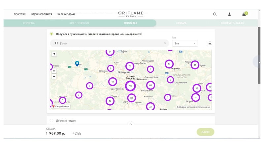
Task: Click the pickup point search field
Action: [x=110, y=43]
